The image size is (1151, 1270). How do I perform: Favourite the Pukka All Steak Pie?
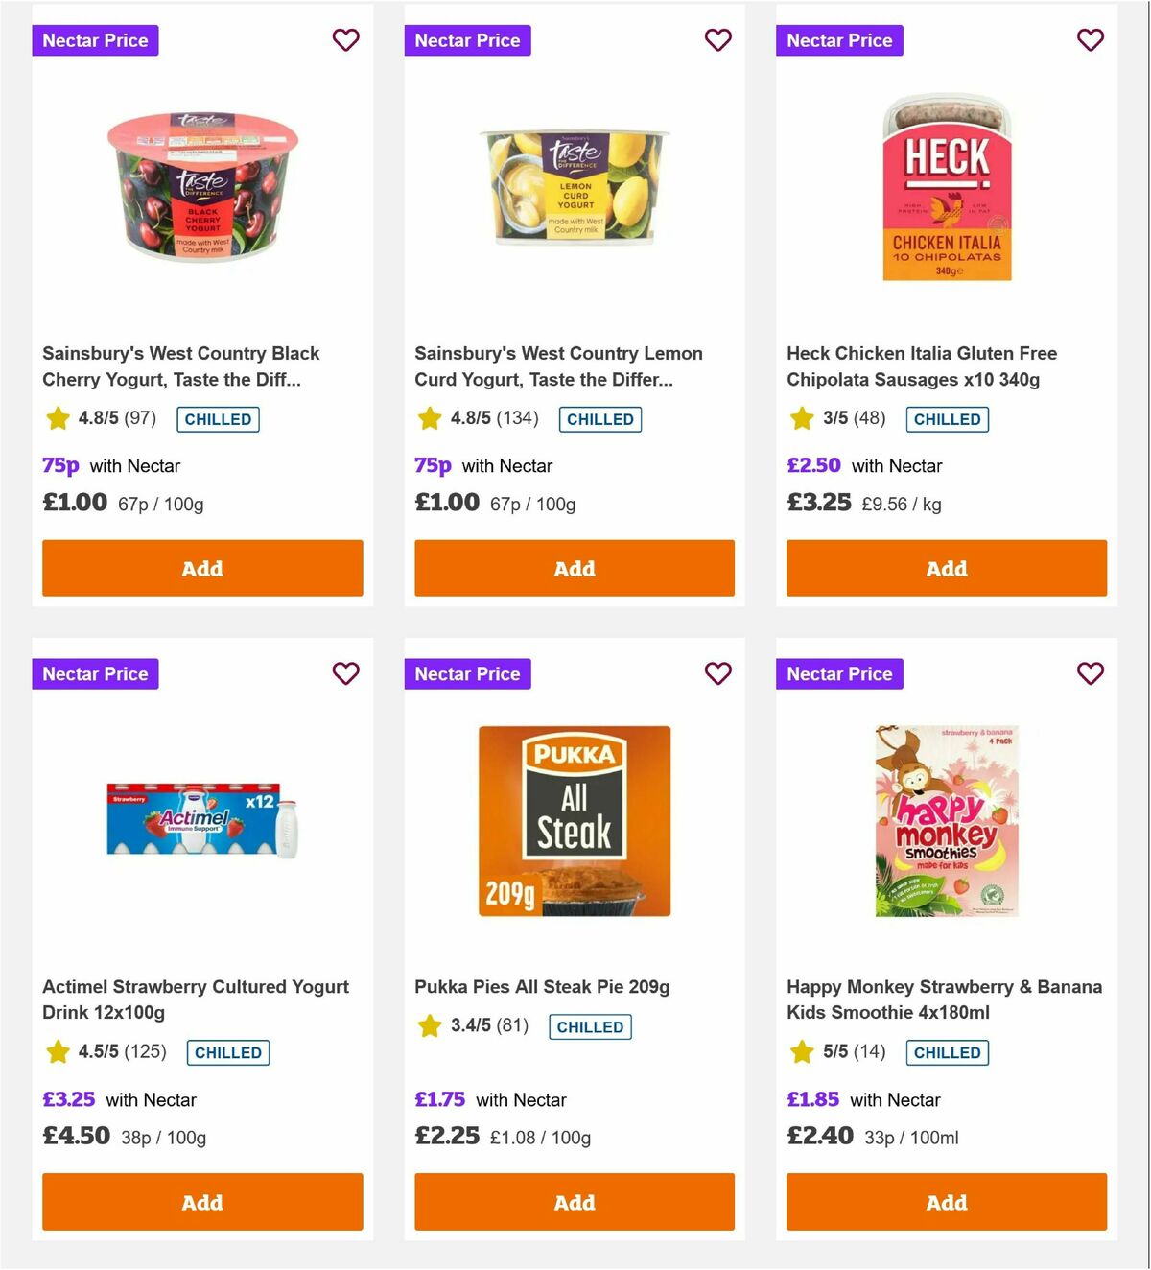point(717,673)
